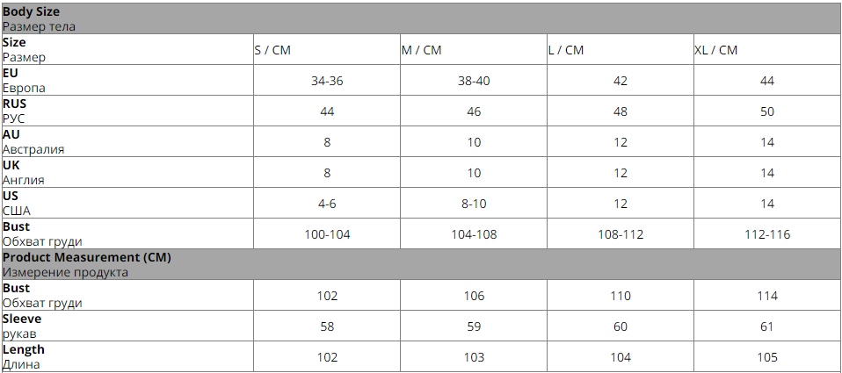Click the body bust 112-116 cell
Screen dimensions: 842x373
point(767,234)
